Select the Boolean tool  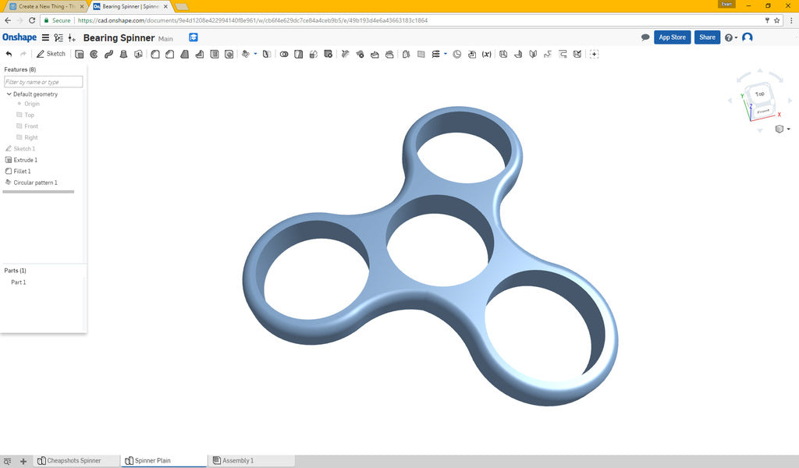pyautogui.click(x=284, y=54)
